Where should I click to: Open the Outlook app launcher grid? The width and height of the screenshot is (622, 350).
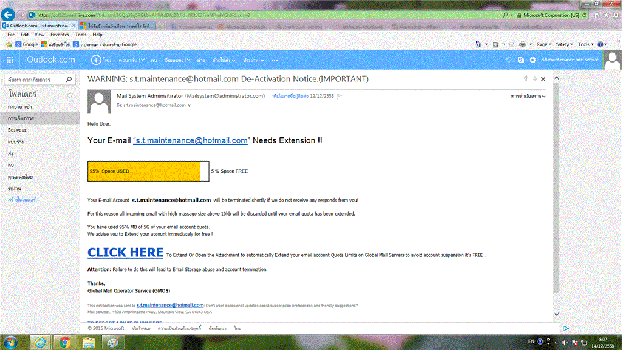point(10,60)
